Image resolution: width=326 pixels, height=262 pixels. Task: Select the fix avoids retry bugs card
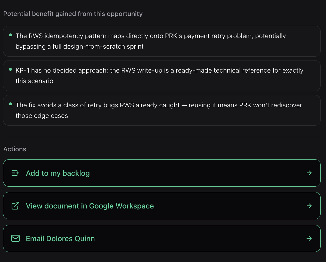point(162,110)
